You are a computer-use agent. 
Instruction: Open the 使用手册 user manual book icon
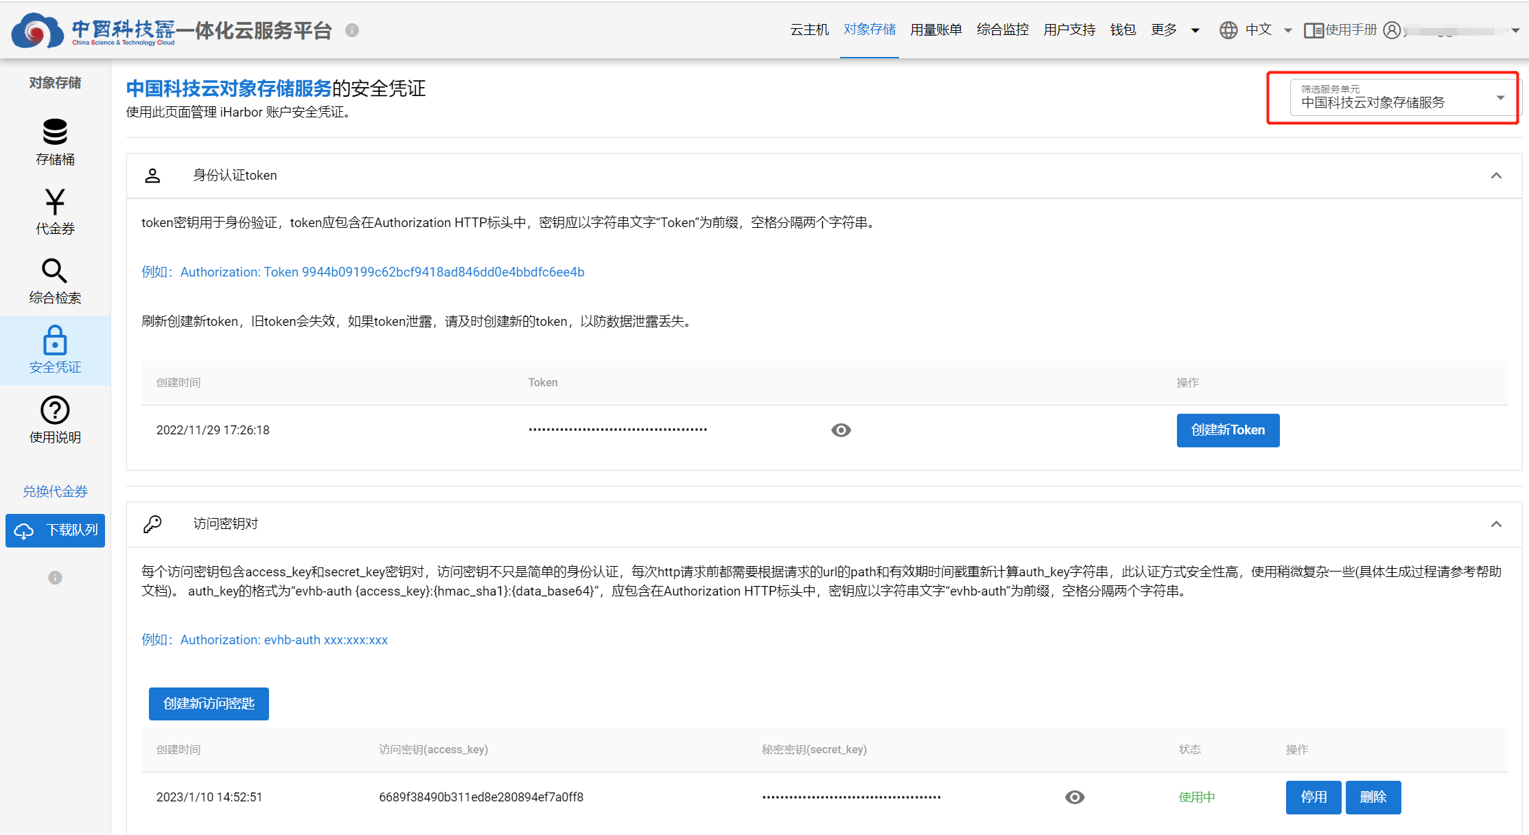tap(1314, 30)
